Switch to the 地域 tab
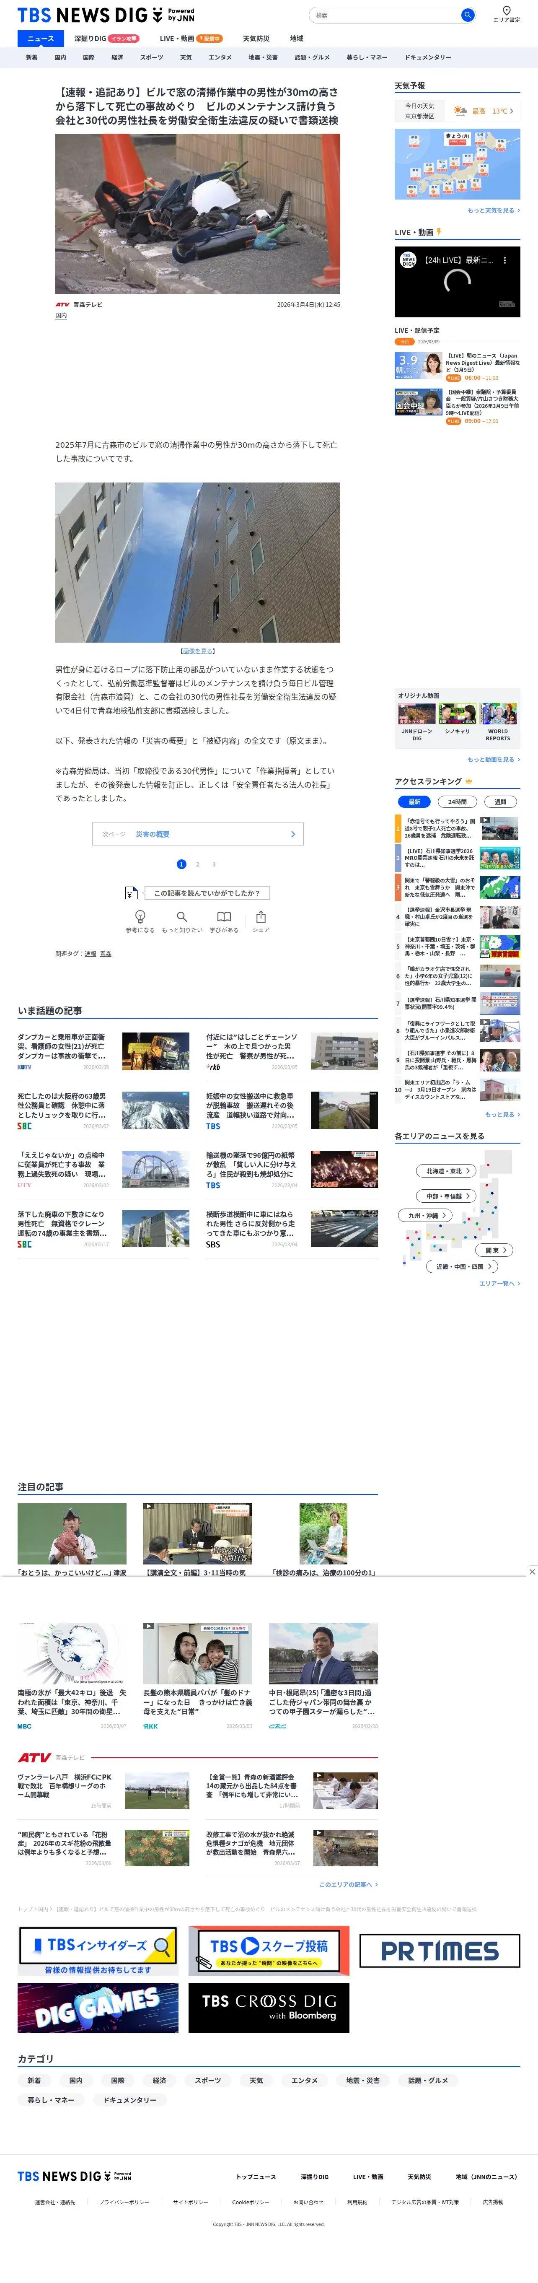The image size is (538, 2283). (296, 38)
